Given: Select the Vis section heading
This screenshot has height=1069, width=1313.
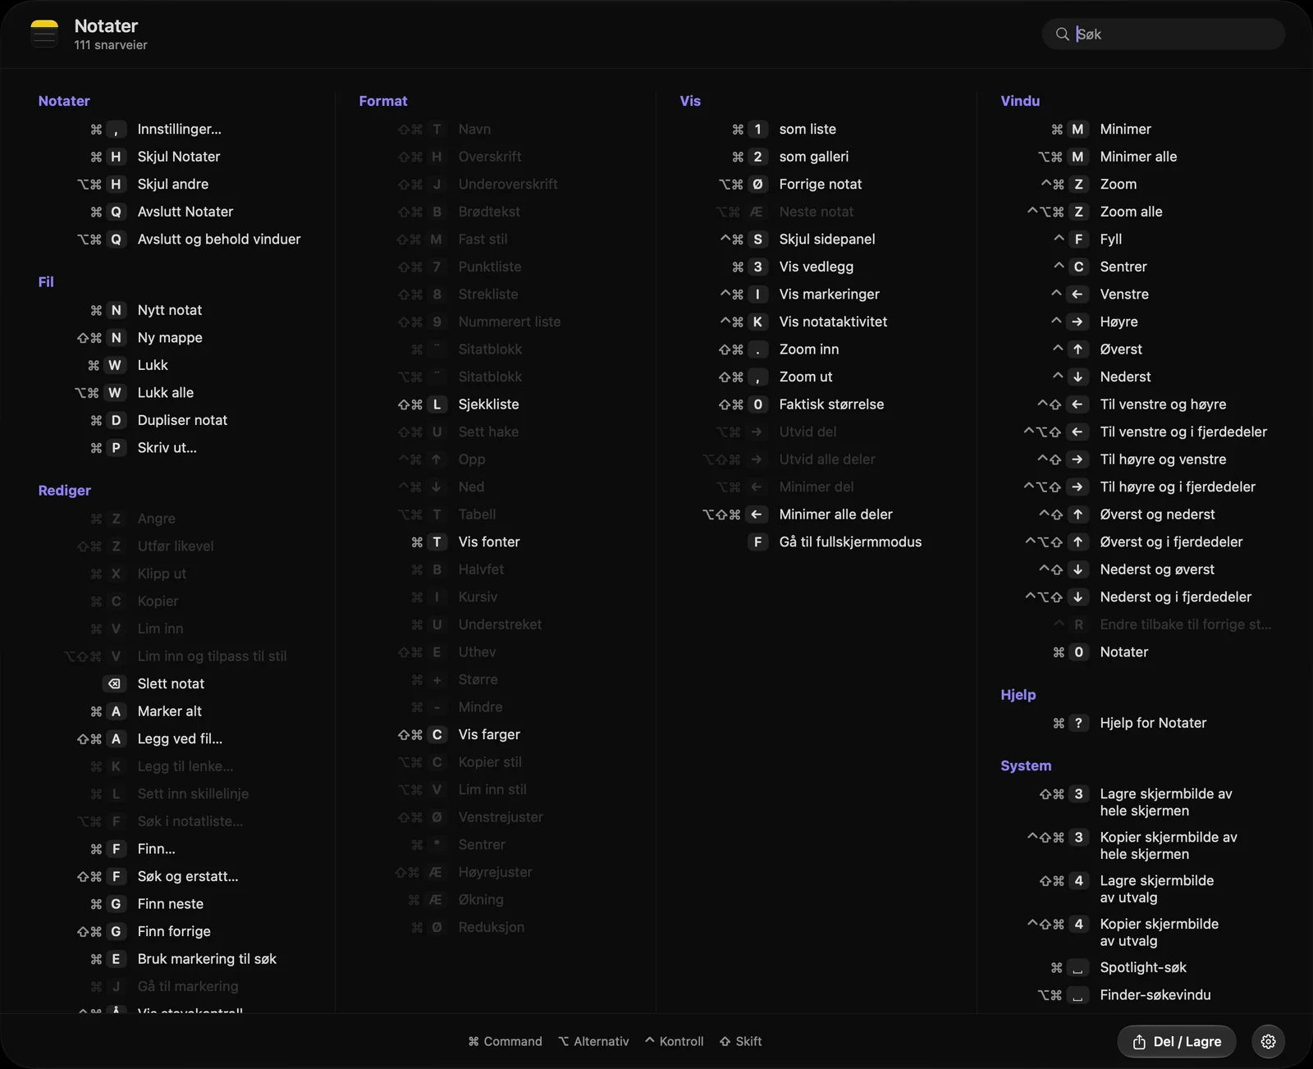Looking at the screenshot, I should (690, 101).
